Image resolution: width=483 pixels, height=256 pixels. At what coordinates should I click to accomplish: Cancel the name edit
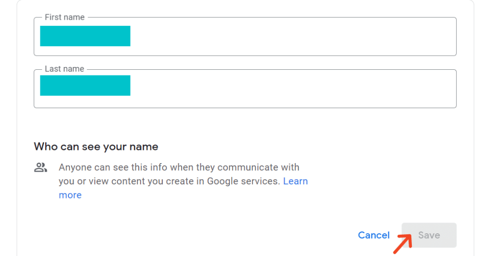pos(374,235)
